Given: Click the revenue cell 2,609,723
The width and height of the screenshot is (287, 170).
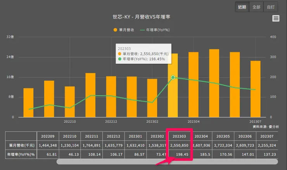Looking at the screenshot, I should point(245,145).
